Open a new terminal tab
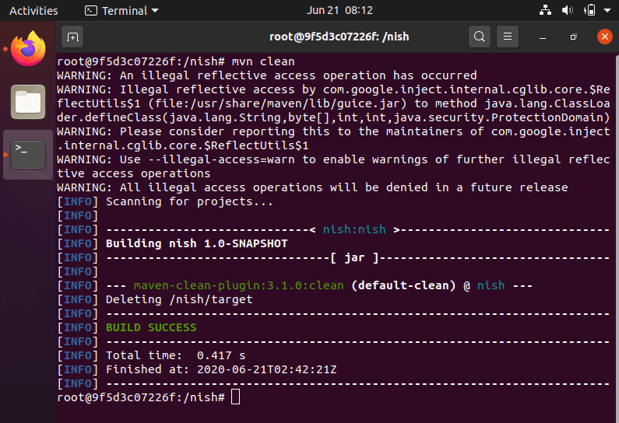This screenshot has height=423, width=619. (x=72, y=37)
